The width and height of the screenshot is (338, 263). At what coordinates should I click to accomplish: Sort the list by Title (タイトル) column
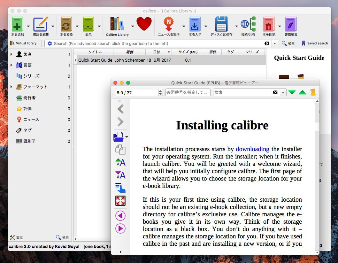(x=95, y=52)
